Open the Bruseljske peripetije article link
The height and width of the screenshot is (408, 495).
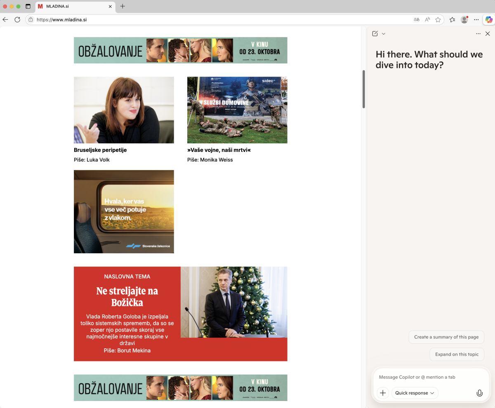100,150
